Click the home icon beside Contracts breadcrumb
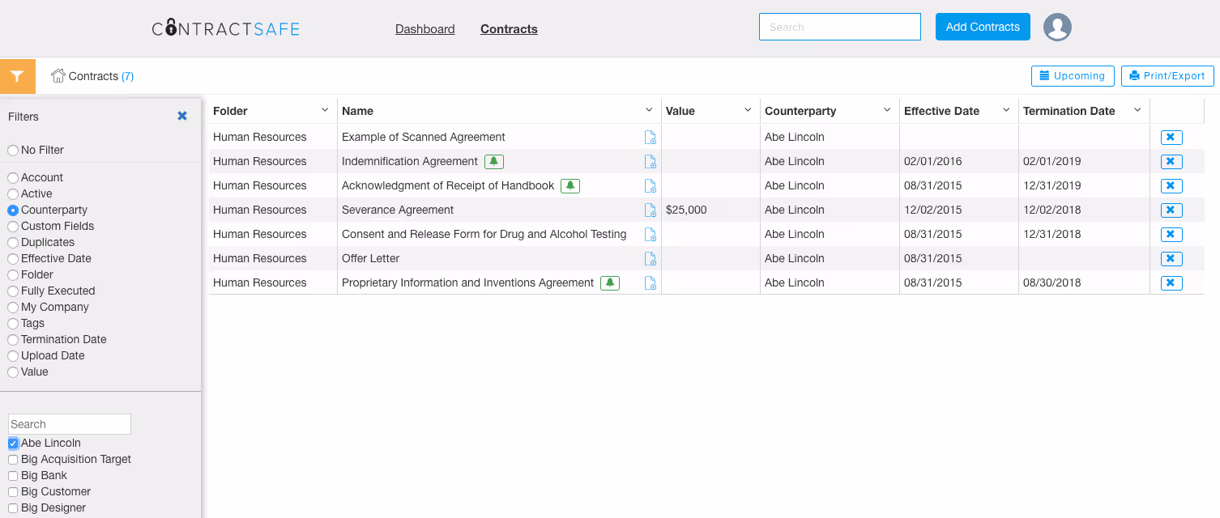1220x518 pixels. click(x=57, y=75)
